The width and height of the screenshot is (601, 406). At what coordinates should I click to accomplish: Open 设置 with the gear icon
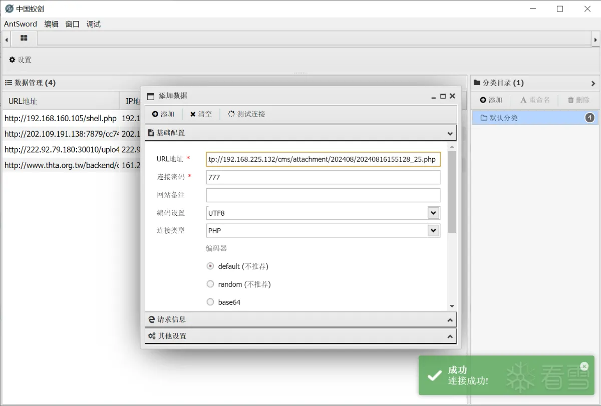(x=20, y=60)
